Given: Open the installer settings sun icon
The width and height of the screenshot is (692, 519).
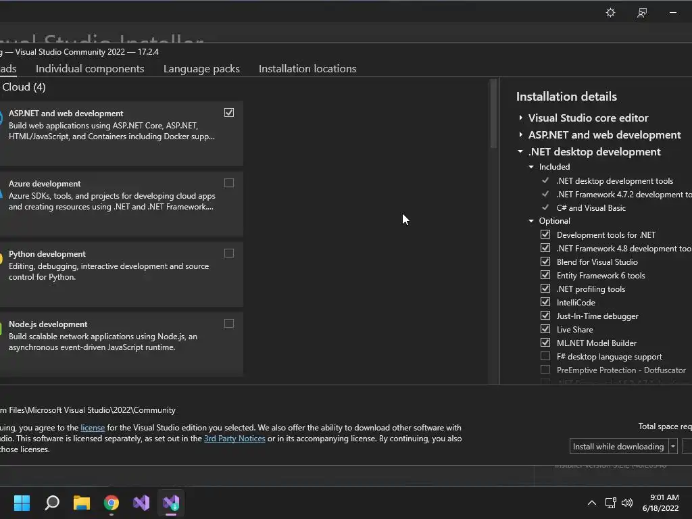Looking at the screenshot, I should coord(610,12).
